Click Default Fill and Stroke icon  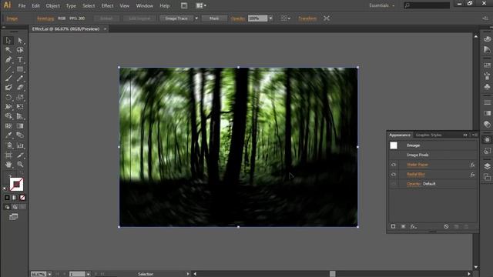tap(5, 189)
